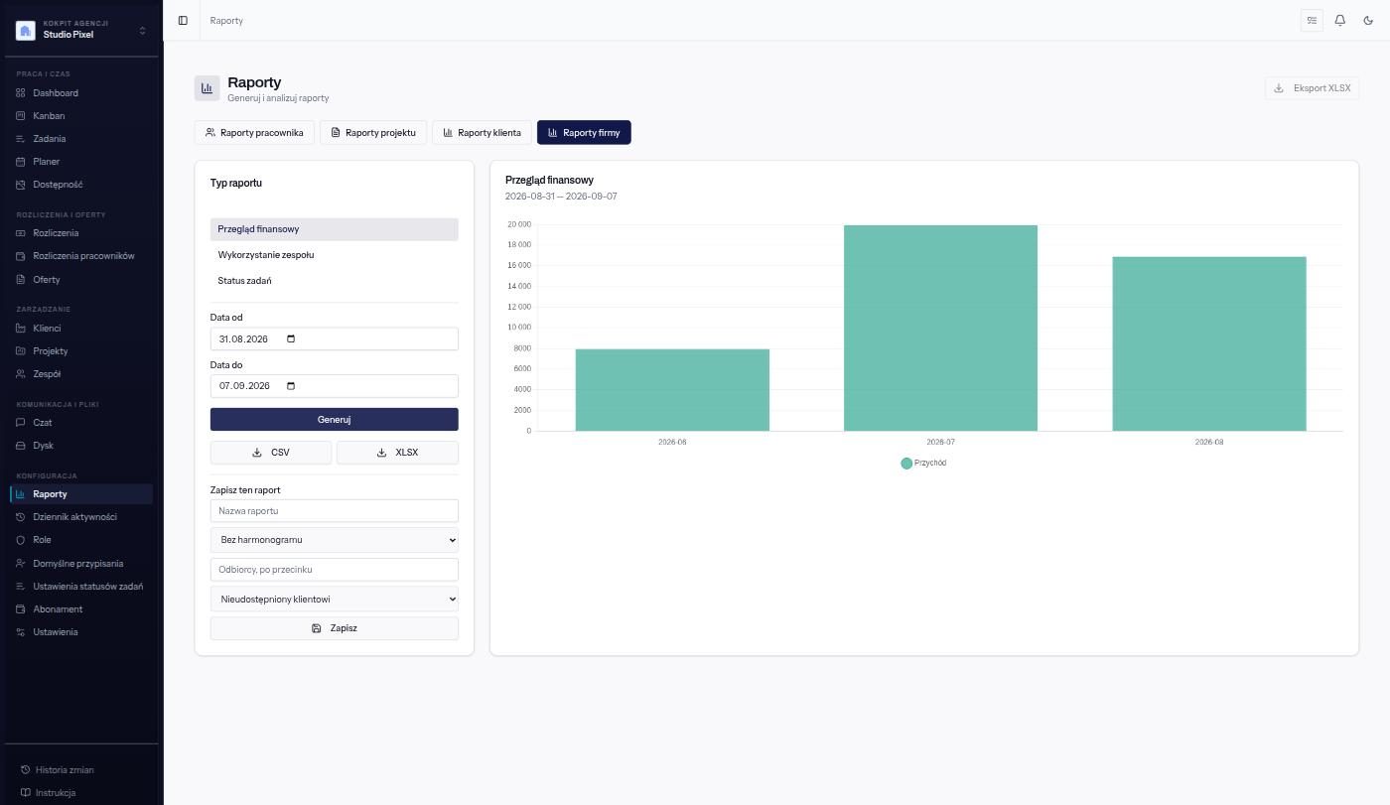Select Wykorzystanie zespołu report type
1390x805 pixels.
(x=335, y=255)
